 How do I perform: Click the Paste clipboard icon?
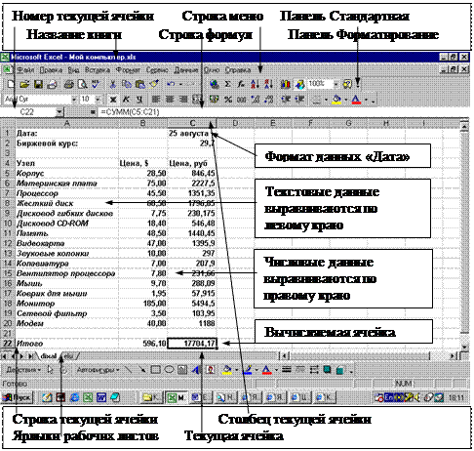click(x=140, y=84)
